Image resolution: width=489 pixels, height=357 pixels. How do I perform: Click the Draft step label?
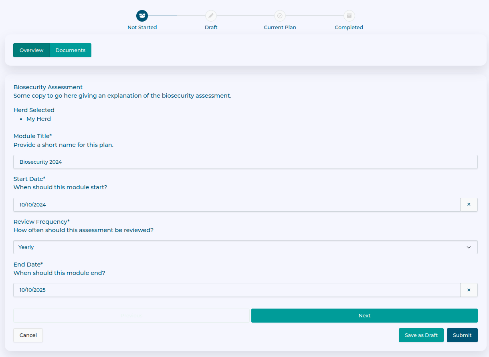click(211, 28)
